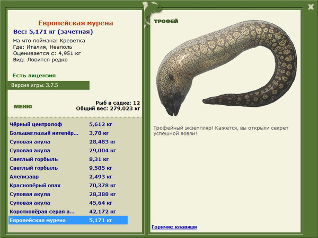Click the Версия игры: 3.7.5 bar

[48, 85]
